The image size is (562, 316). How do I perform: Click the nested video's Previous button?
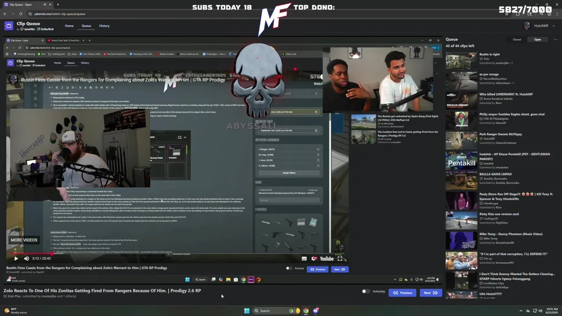click(317, 269)
